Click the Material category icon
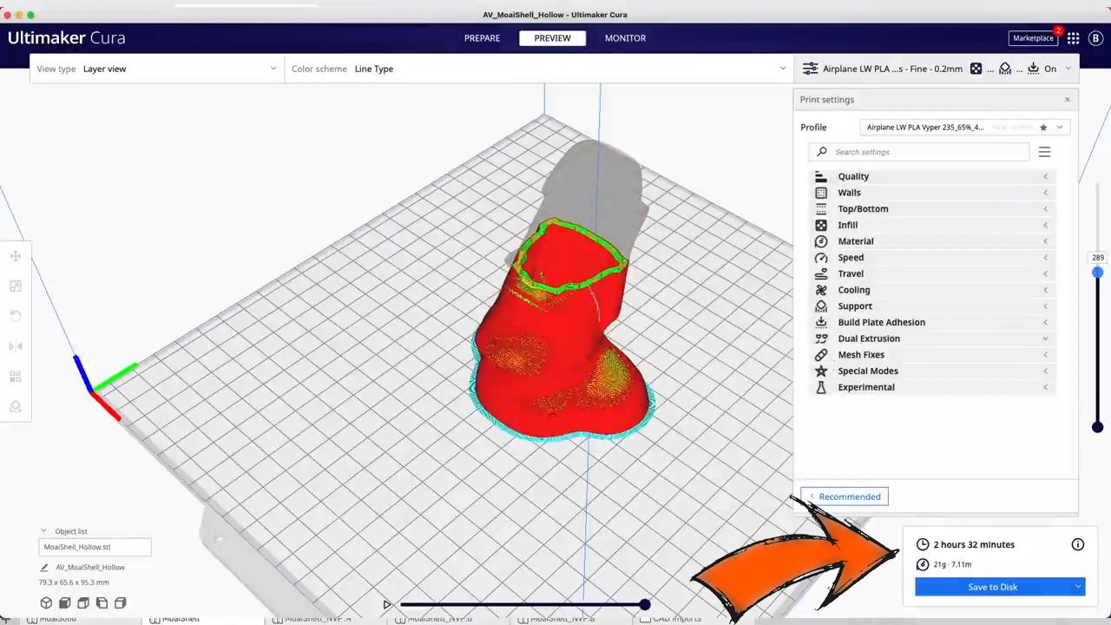The image size is (1111, 625). click(x=820, y=241)
